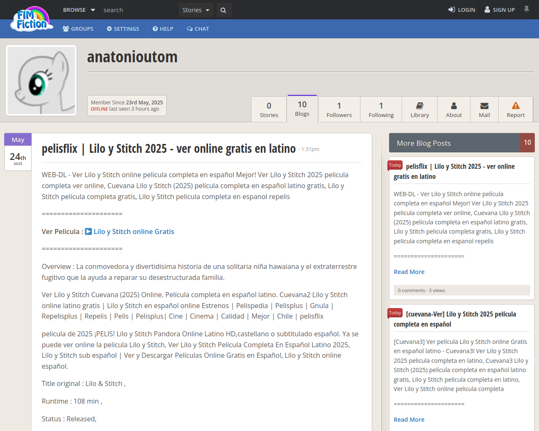Screen dimensions: 539x431
Task: Click the Overview paragraph in the blog post
Action: 199,272
